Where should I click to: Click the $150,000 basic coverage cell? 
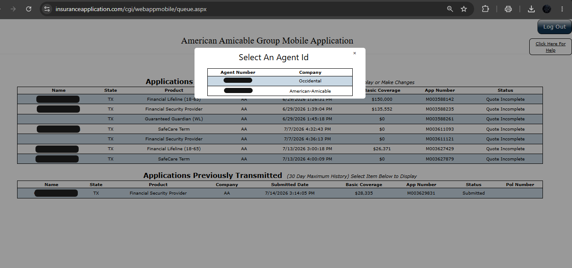[382, 99]
